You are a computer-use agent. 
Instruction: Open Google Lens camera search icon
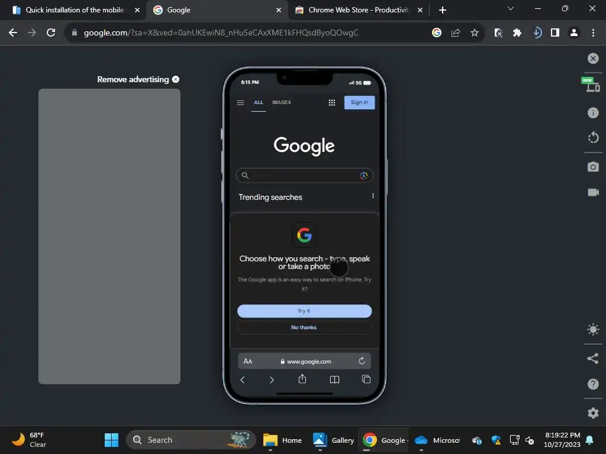(364, 176)
